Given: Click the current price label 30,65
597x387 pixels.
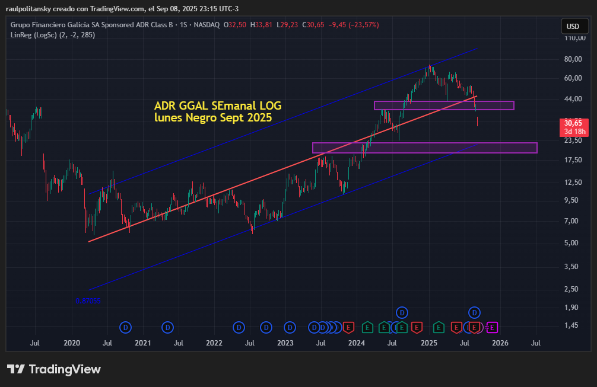Looking at the screenshot, I should pyautogui.click(x=574, y=127).
